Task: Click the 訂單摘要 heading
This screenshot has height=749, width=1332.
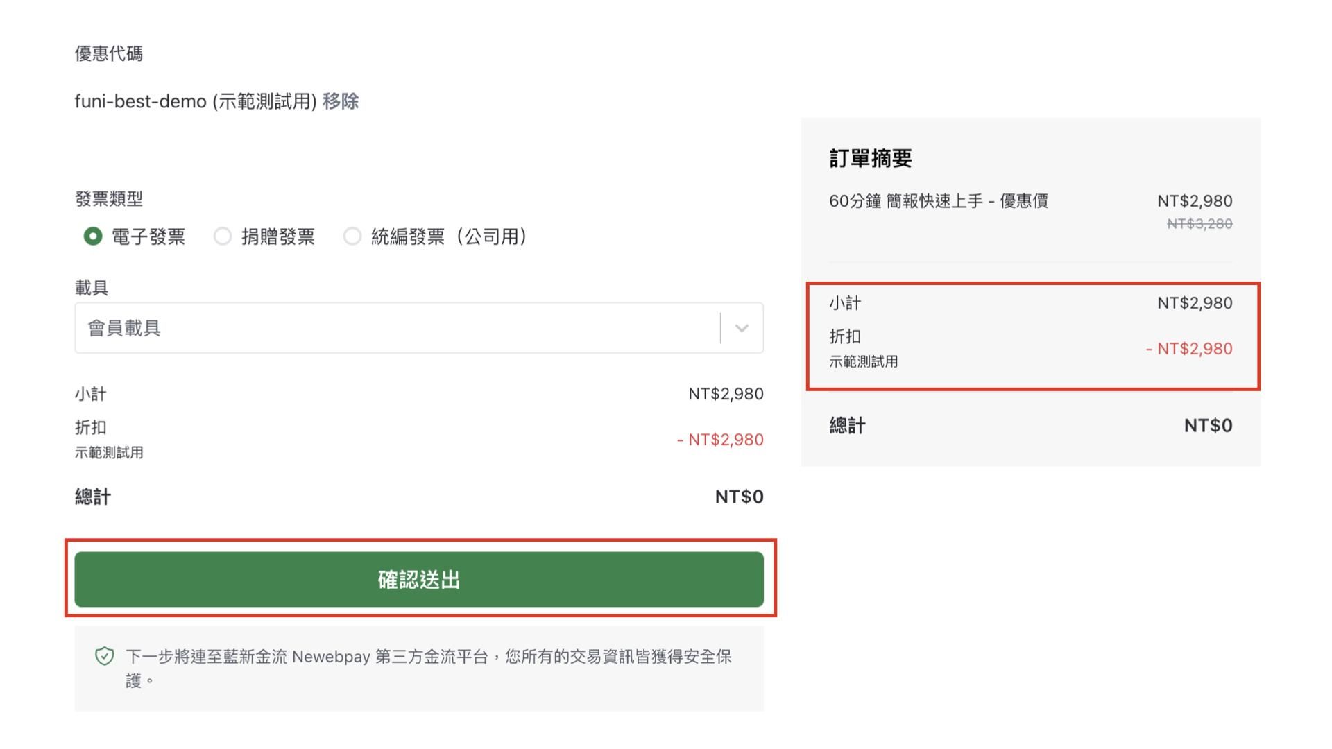Action: click(x=870, y=159)
